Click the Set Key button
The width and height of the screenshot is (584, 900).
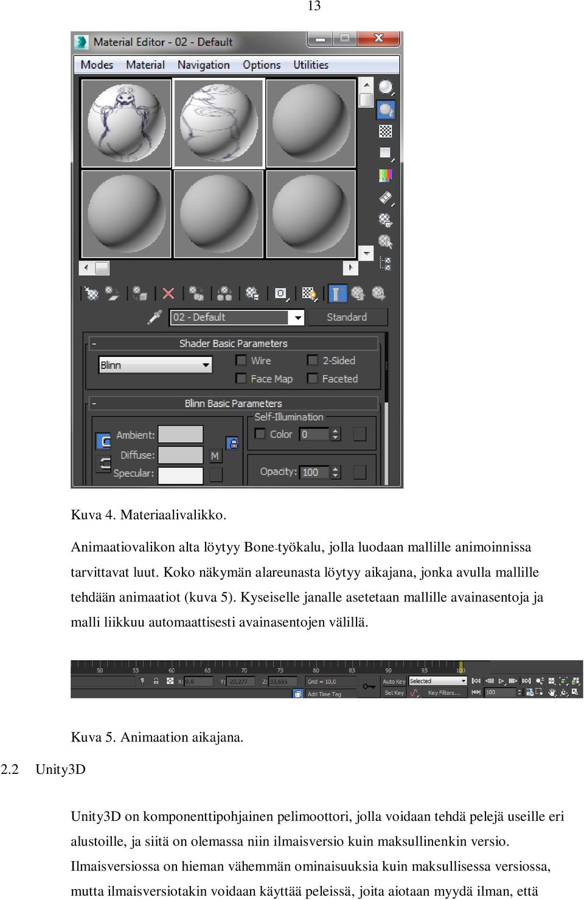tap(394, 693)
